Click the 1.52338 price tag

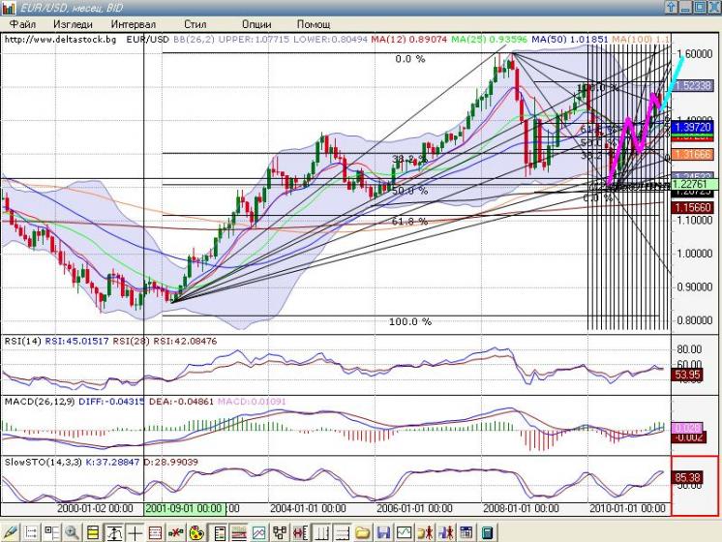(693, 85)
